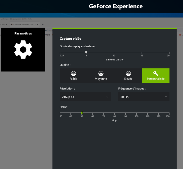
Task: Close the Conformer un clip en 25 ips tab
Action: click(37, 24)
